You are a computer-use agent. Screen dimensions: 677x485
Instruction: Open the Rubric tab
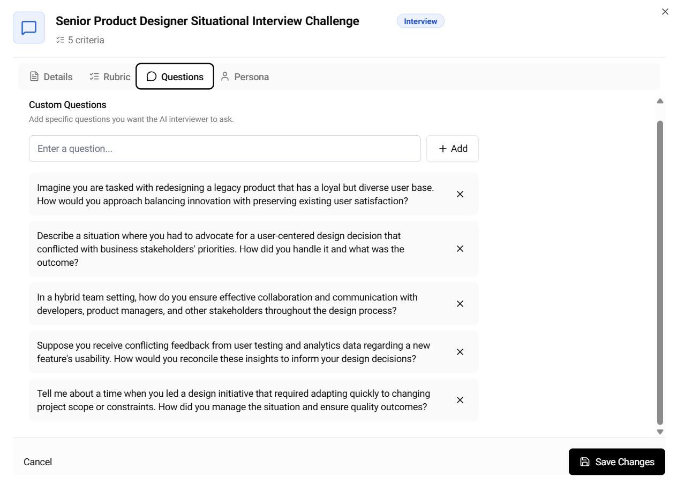pyautogui.click(x=109, y=76)
